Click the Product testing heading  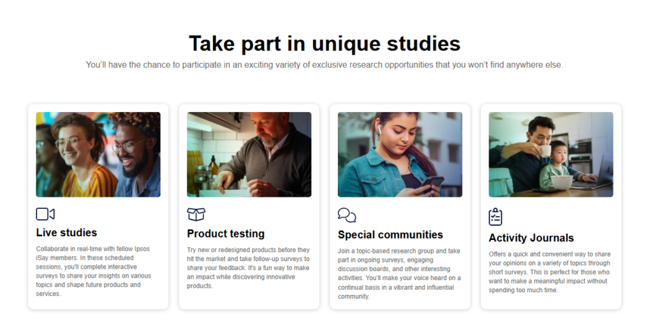(x=226, y=234)
